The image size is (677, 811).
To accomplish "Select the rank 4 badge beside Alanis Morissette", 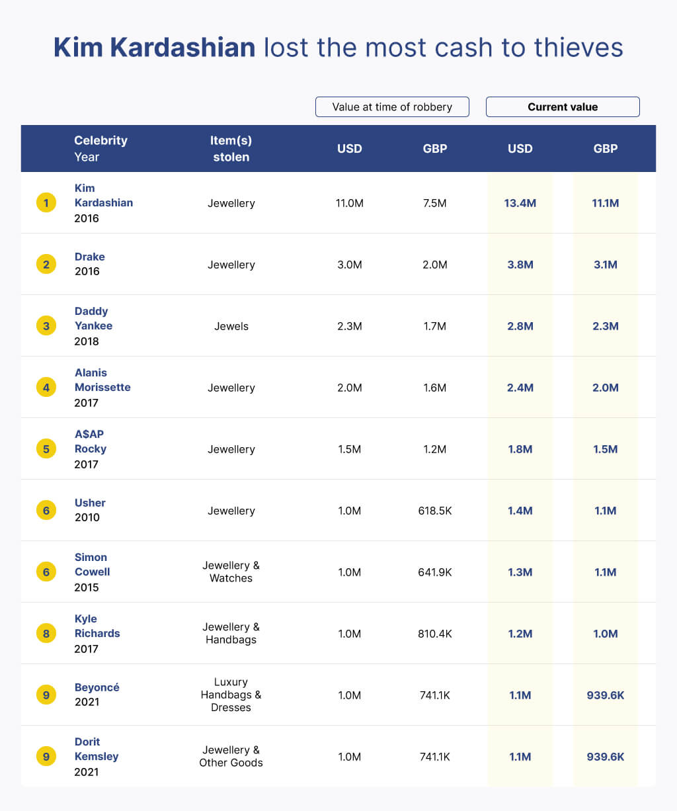I will point(46,387).
